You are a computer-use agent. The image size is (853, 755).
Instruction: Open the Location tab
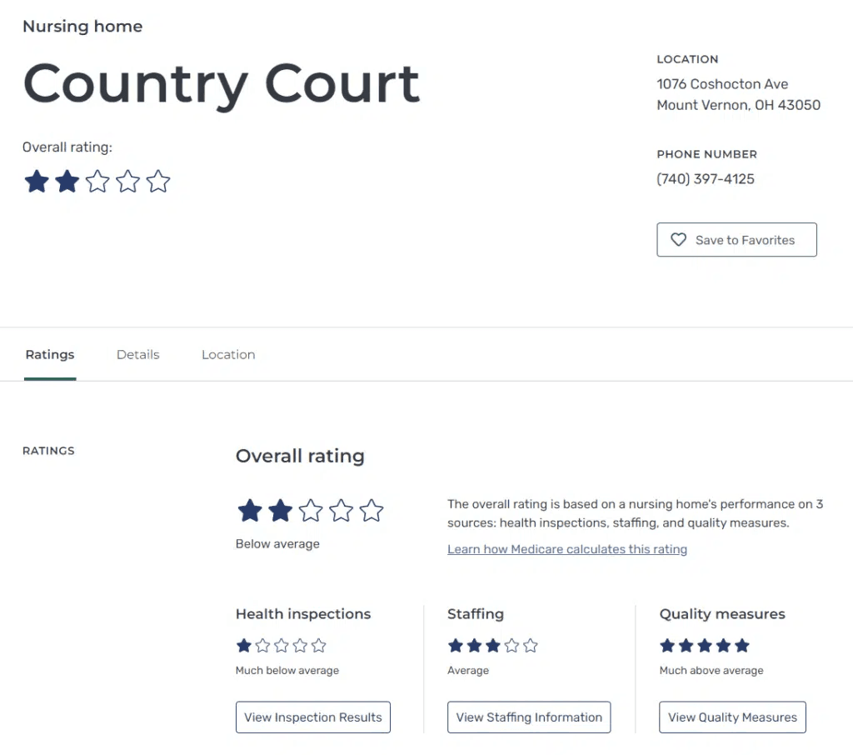click(228, 355)
